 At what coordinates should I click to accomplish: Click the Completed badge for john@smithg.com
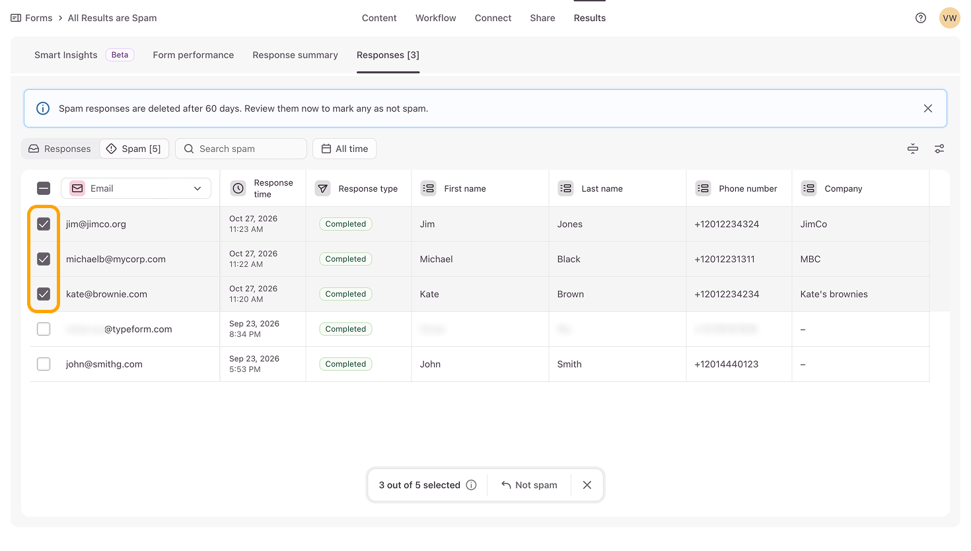(345, 364)
